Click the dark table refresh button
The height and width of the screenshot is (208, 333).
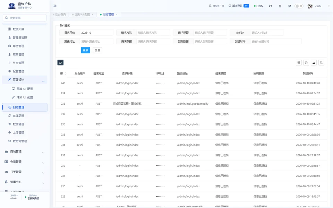coord(60,63)
